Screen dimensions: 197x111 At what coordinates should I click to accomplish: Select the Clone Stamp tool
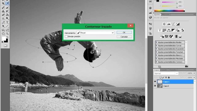(x=3, y=11)
